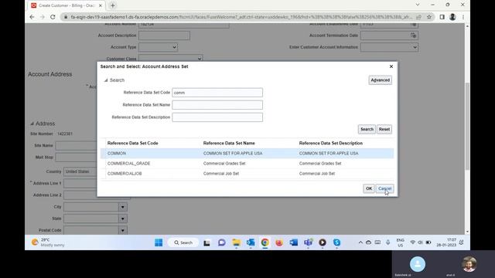Select the COMMERCIAL_GRADE row
Image resolution: width=495 pixels, height=278 pixels.
click(247, 163)
